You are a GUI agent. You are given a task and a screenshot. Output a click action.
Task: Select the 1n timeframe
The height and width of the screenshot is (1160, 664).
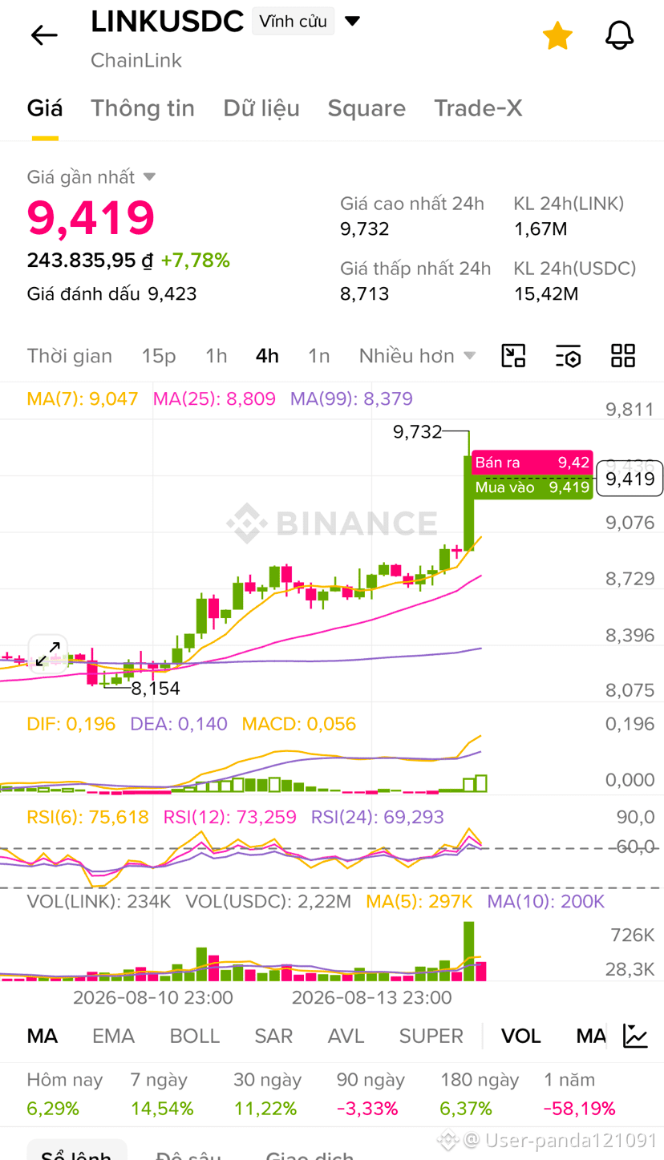(x=319, y=355)
